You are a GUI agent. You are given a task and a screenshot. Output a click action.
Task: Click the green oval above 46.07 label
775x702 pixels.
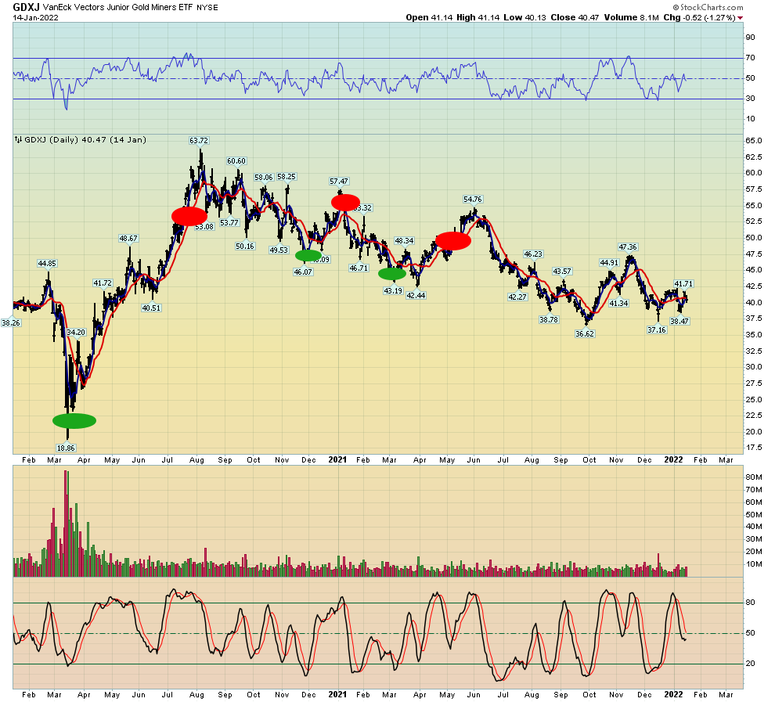308,255
